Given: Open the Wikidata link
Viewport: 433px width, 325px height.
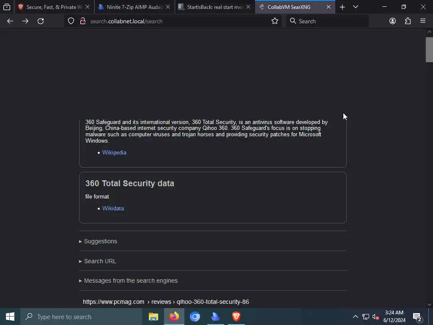Looking at the screenshot, I should click(113, 208).
